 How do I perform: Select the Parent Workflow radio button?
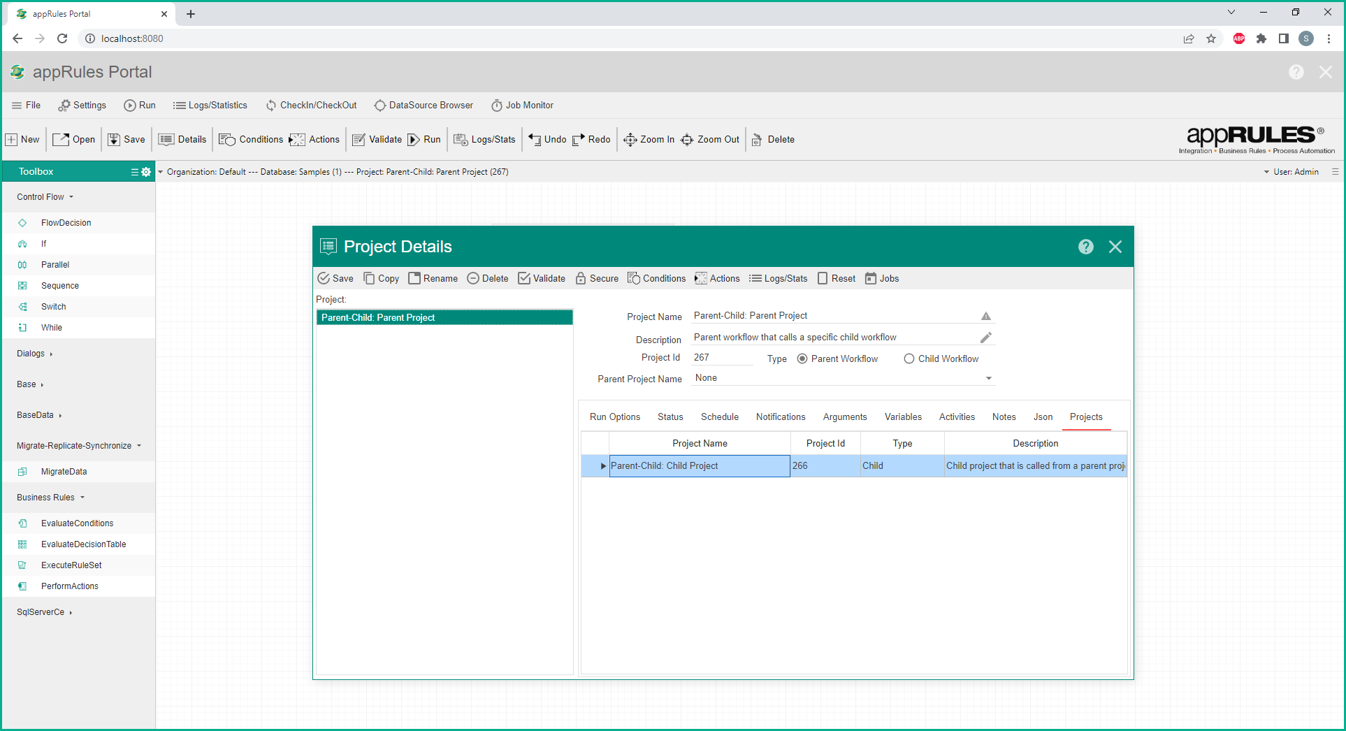(802, 359)
